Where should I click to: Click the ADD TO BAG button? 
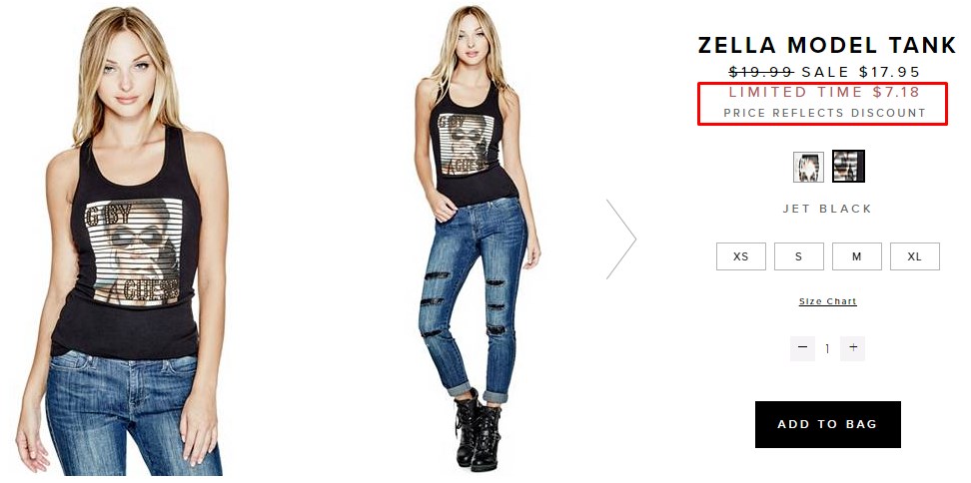(x=828, y=424)
